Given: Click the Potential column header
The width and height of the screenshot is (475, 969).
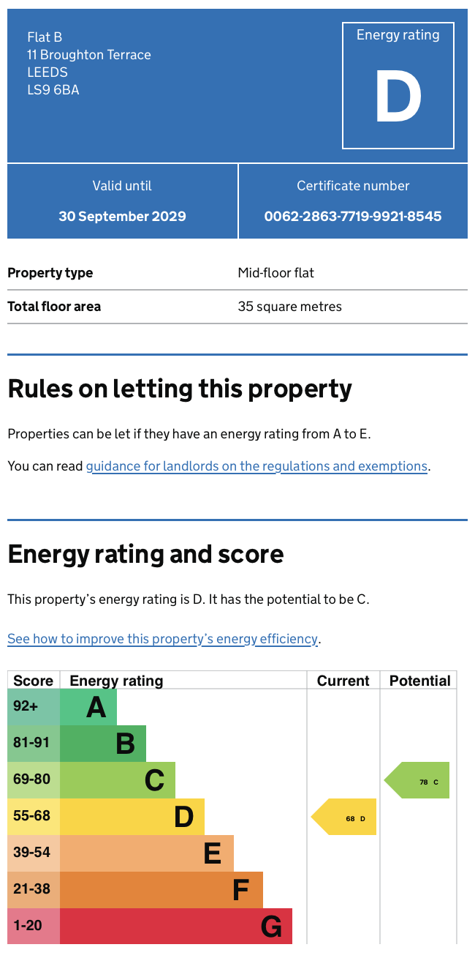Looking at the screenshot, I should point(419,681).
